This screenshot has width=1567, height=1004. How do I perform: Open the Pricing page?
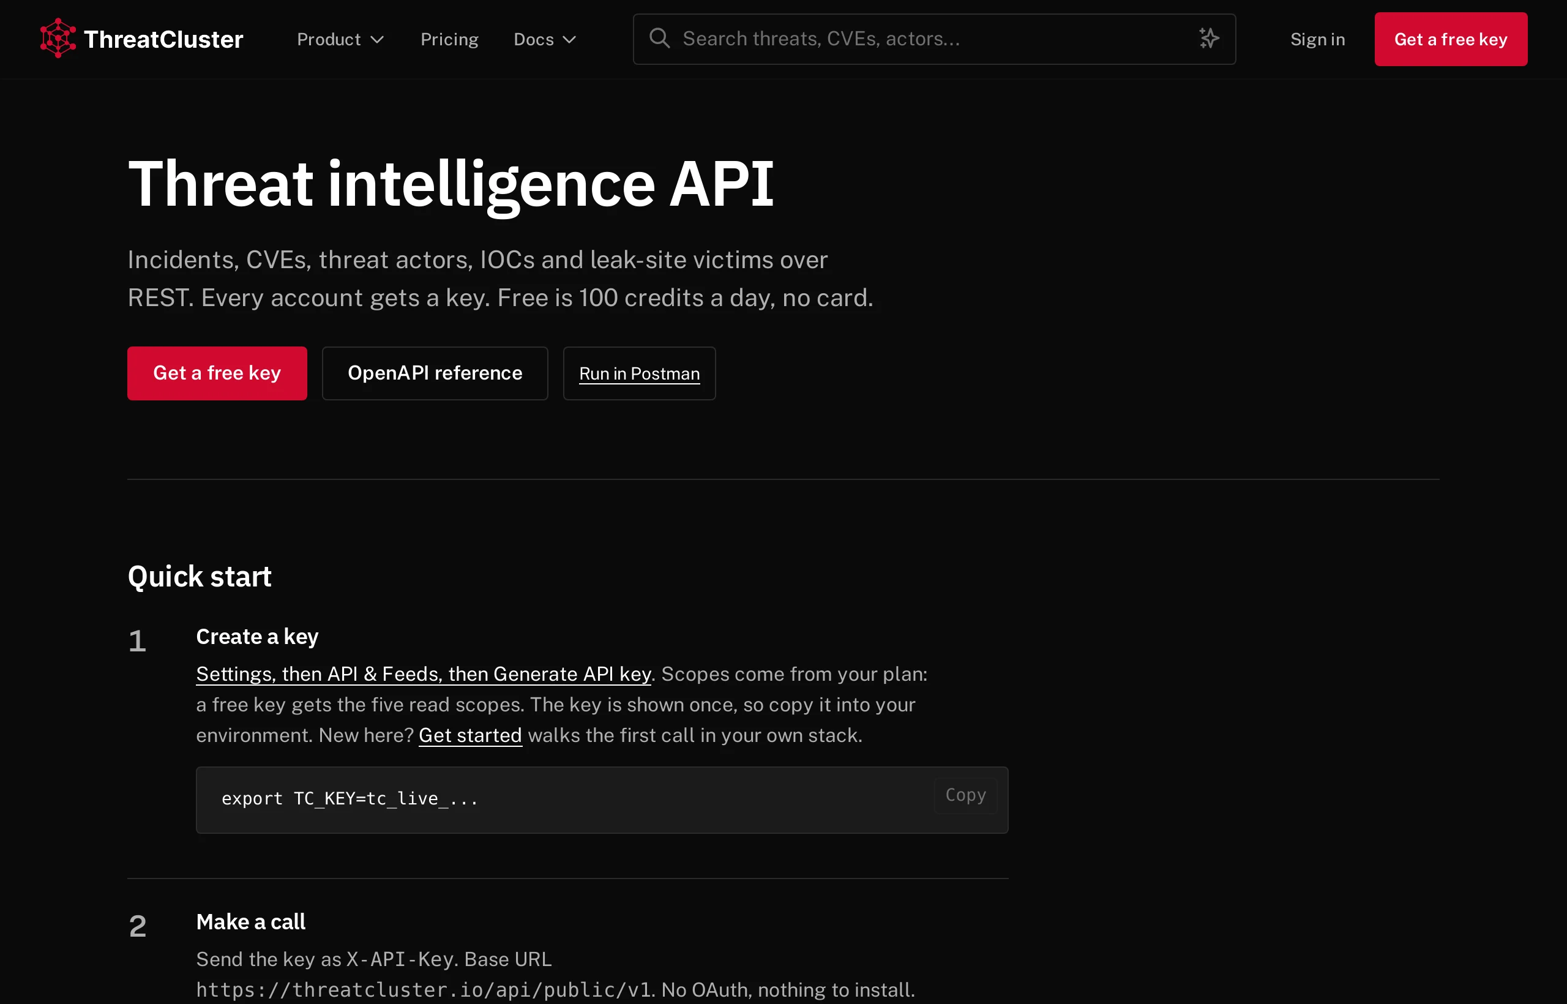pos(449,40)
